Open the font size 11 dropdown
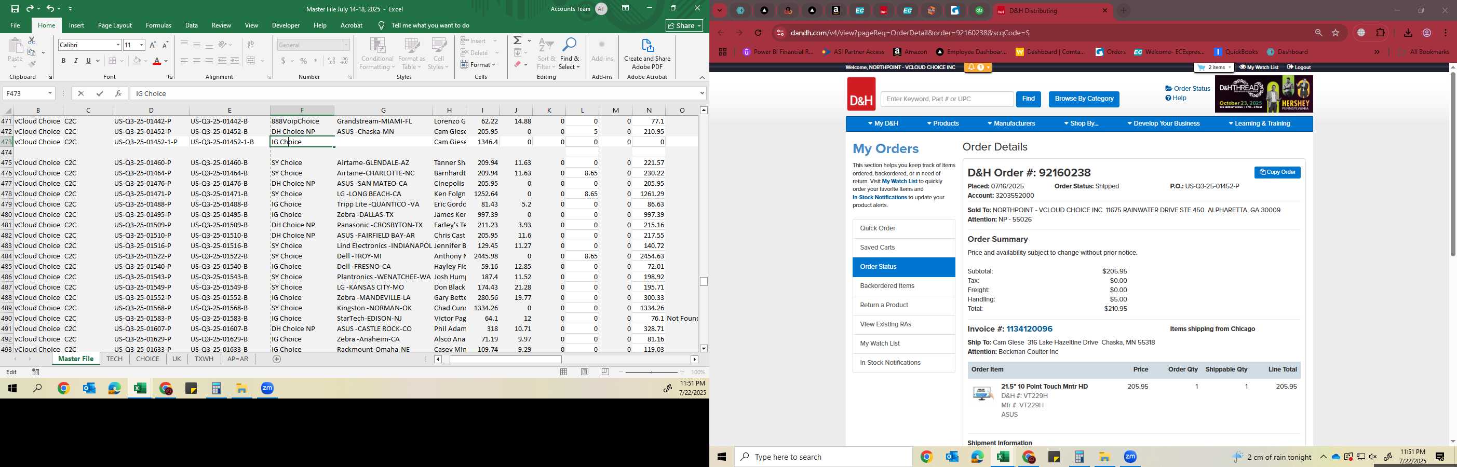 pos(141,45)
